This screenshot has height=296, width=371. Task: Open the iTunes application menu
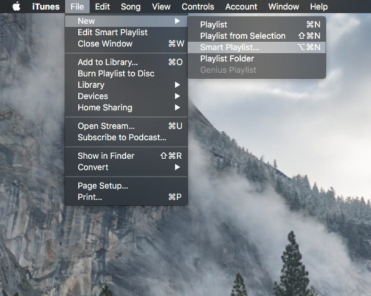tap(45, 7)
